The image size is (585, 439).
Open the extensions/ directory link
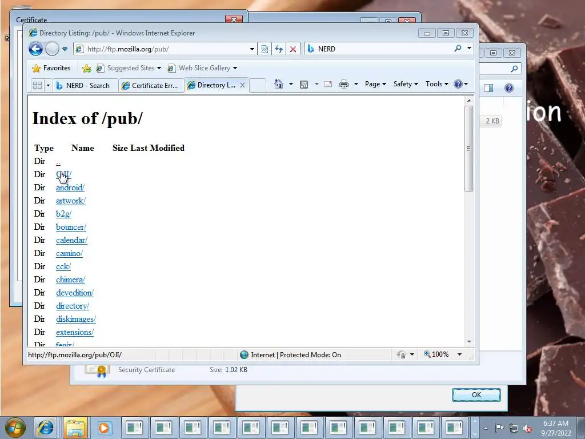coord(75,332)
